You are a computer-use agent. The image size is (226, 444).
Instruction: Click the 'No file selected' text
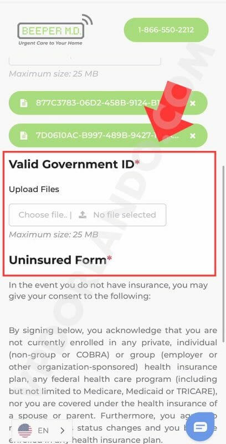(x=125, y=215)
